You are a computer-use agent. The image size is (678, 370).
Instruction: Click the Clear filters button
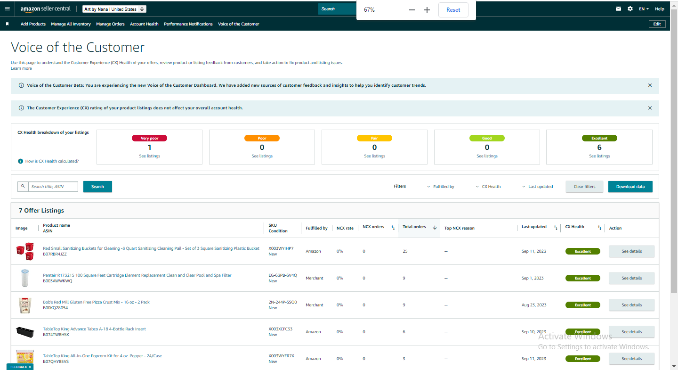(584, 187)
